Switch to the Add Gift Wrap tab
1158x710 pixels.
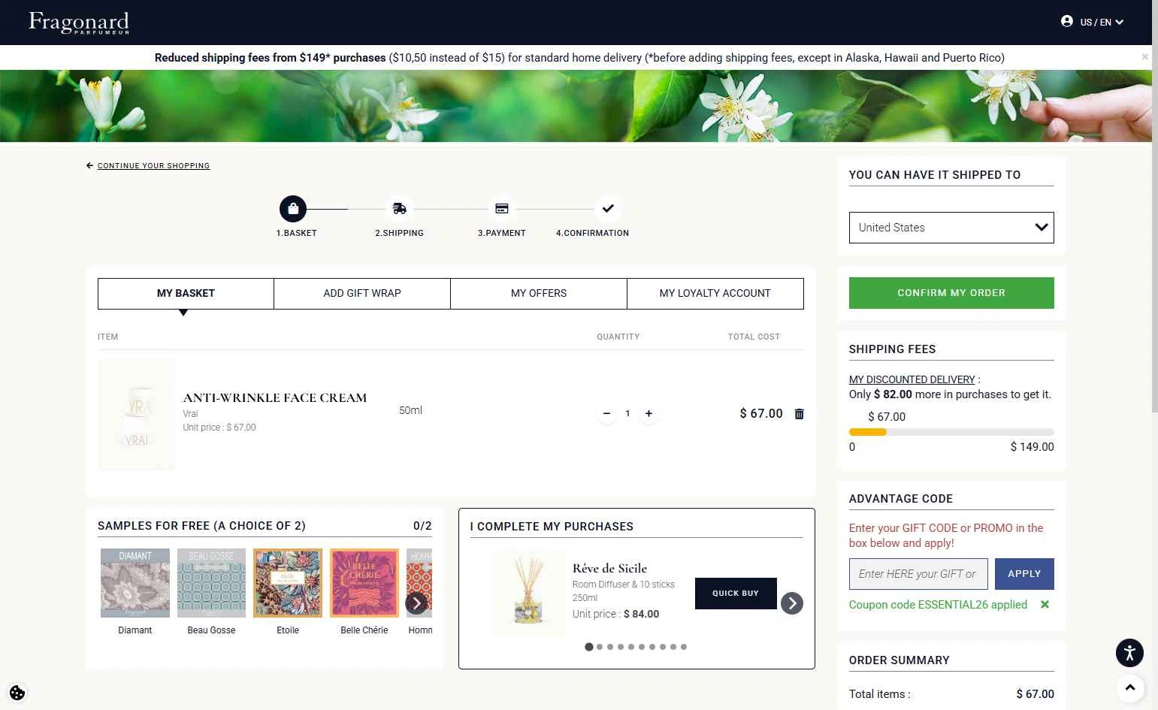tap(362, 293)
